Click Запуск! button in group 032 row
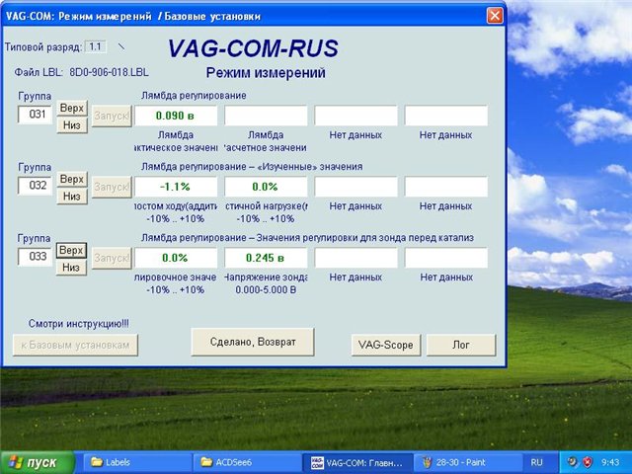Screen dimensions: 632x474 [112, 187]
